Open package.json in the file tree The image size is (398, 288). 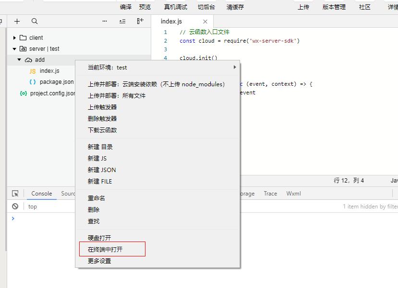coord(57,82)
